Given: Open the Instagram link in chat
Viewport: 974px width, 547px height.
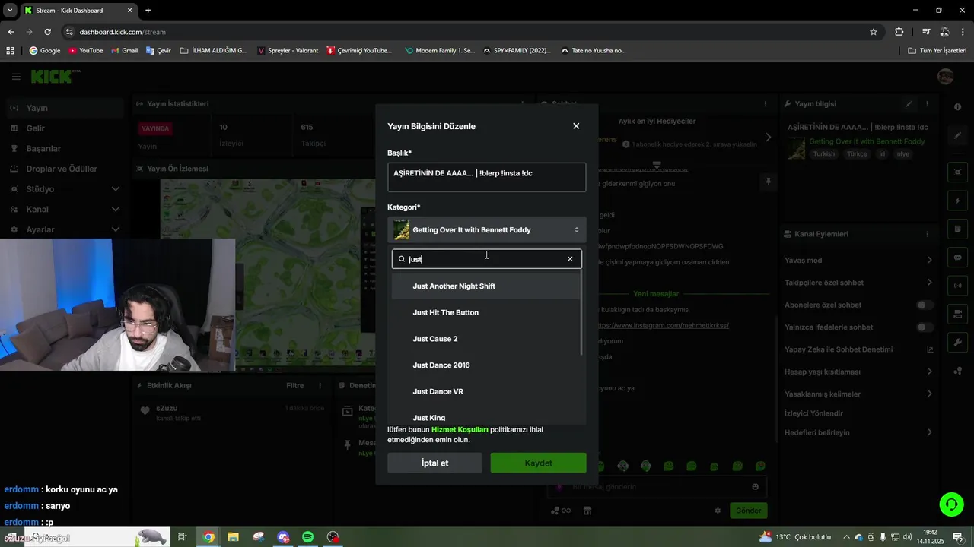Looking at the screenshot, I should click(664, 325).
